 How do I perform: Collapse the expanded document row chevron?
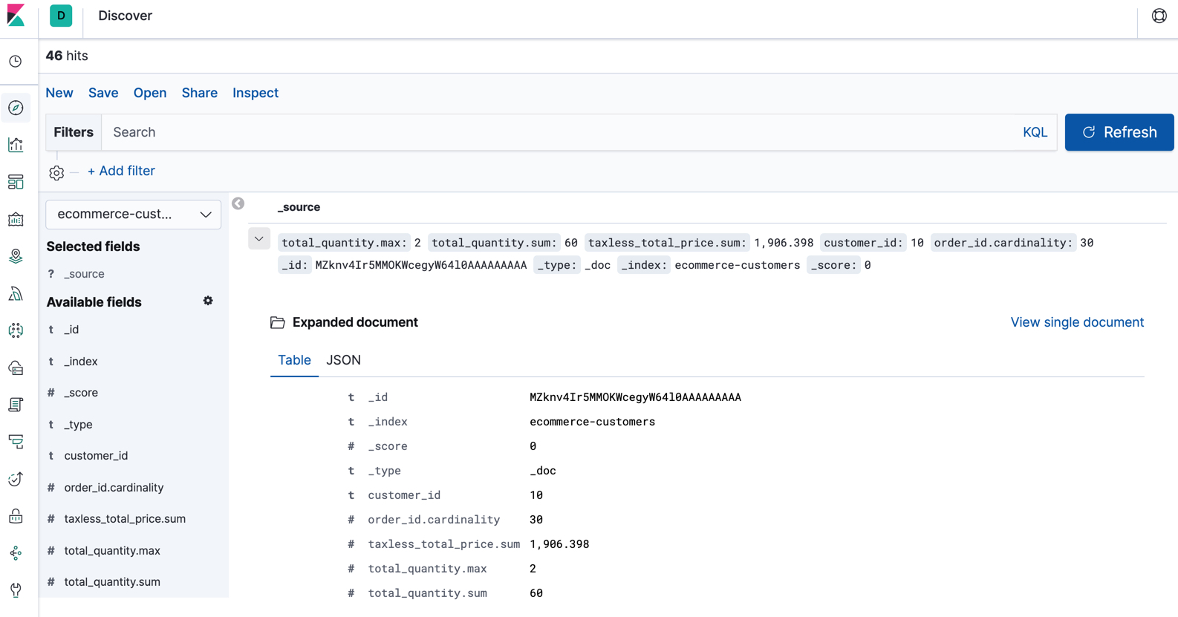(259, 239)
